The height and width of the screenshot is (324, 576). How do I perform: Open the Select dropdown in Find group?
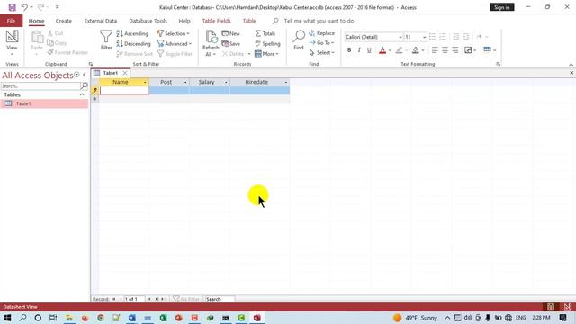[x=322, y=53]
